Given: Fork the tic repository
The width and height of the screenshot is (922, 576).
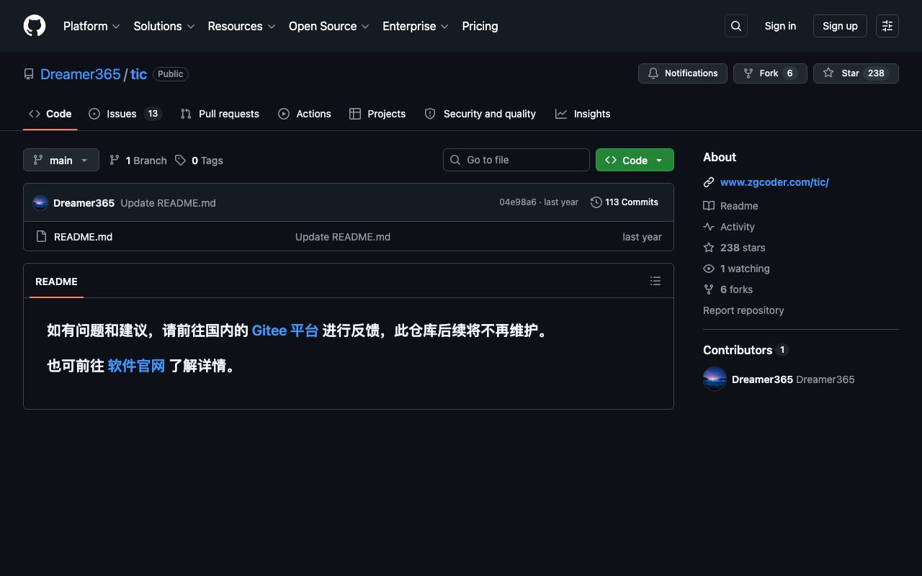Looking at the screenshot, I should pyautogui.click(x=770, y=73).
